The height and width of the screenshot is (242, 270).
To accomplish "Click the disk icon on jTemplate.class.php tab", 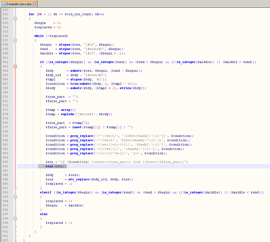I will point(4,4).
